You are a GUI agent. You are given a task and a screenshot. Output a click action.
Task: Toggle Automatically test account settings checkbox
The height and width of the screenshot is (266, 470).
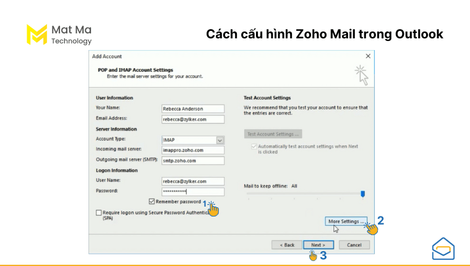(254, 147)
